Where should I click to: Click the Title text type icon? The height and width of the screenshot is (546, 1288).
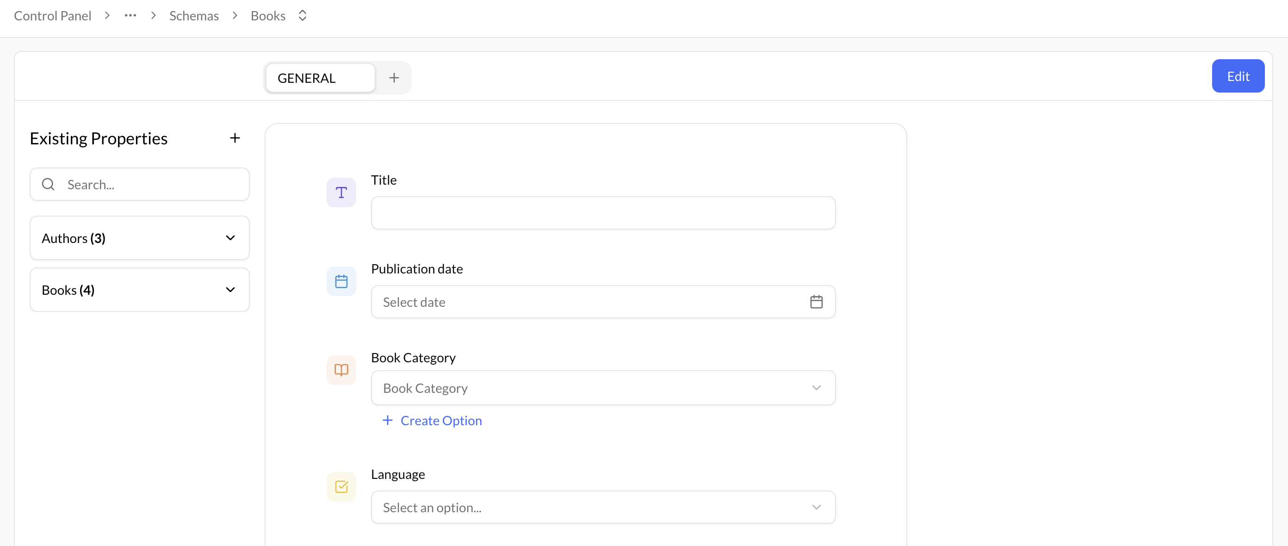pyautogui.click(x=341, y=192)
